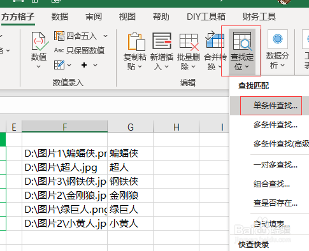Choose 多条件查找(高级) menu entry
Image resolution: width=309 pixels, height=251 pixels.
coord(269,144)
